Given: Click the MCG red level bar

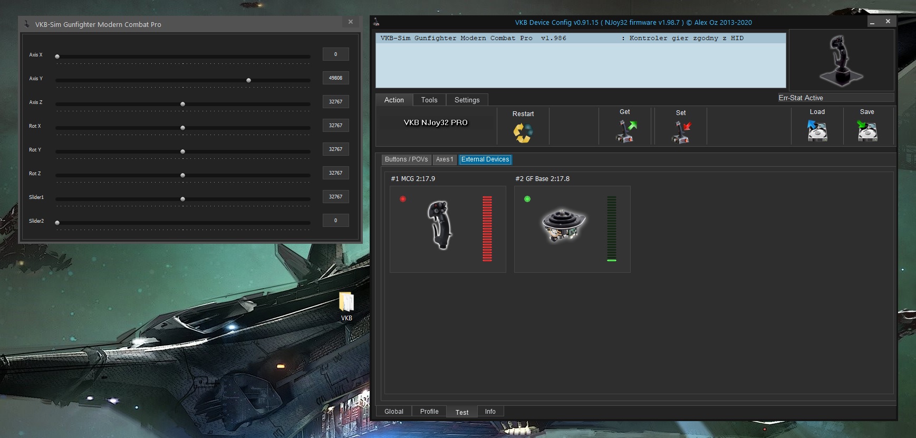Looking at the screenshot, I should click(487, 228).
